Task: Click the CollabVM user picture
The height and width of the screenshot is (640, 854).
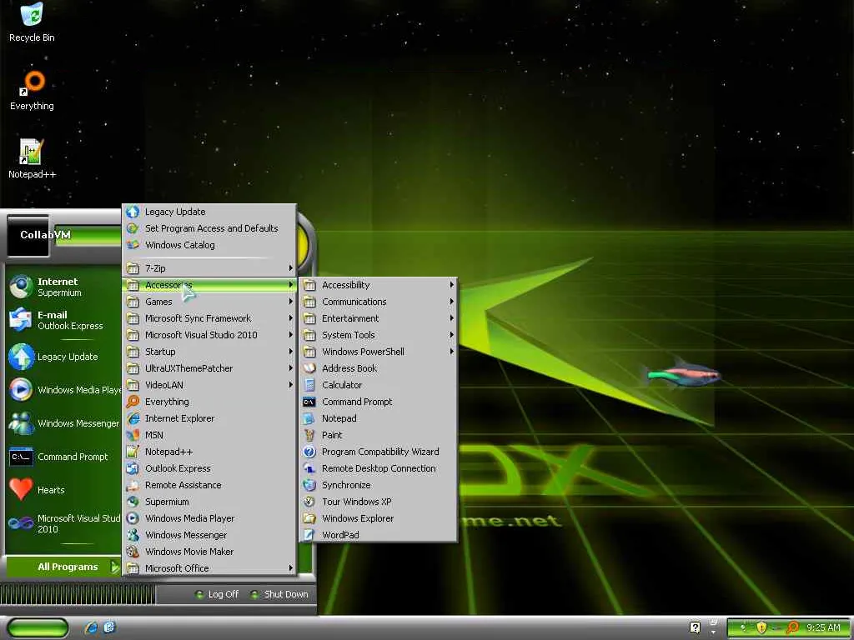Action: coord(28,236)
